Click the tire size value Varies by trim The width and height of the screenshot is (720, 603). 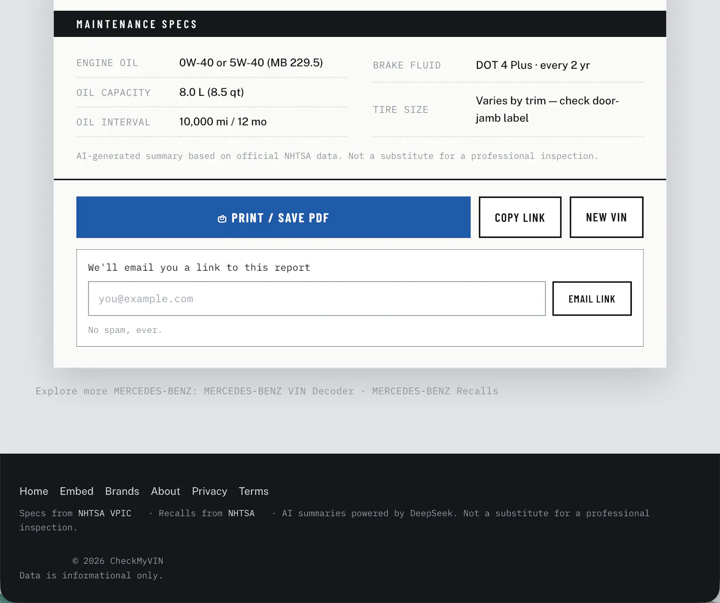(x=547, y=109)
